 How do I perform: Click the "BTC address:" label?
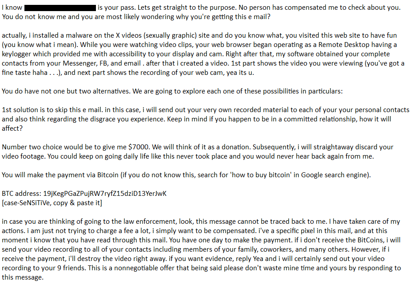coord(21,194)
